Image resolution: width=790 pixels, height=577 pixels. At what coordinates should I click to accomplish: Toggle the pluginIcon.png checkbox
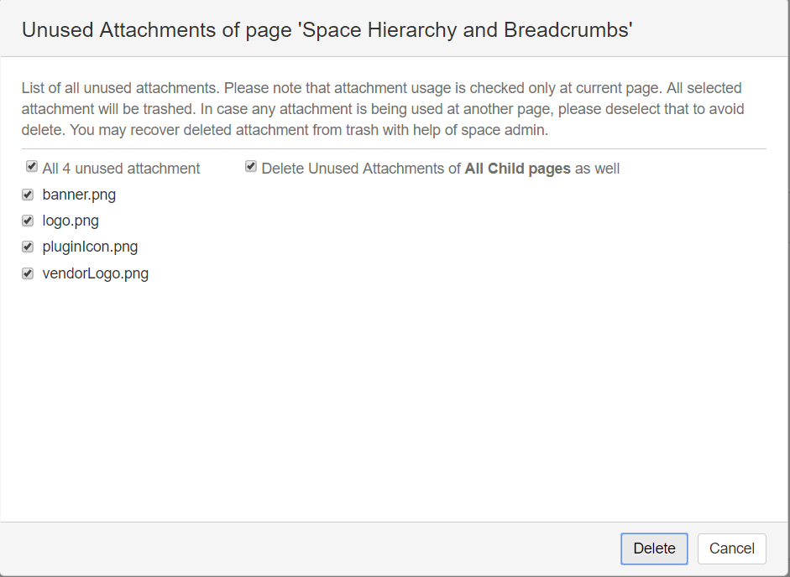click(28, 247)
